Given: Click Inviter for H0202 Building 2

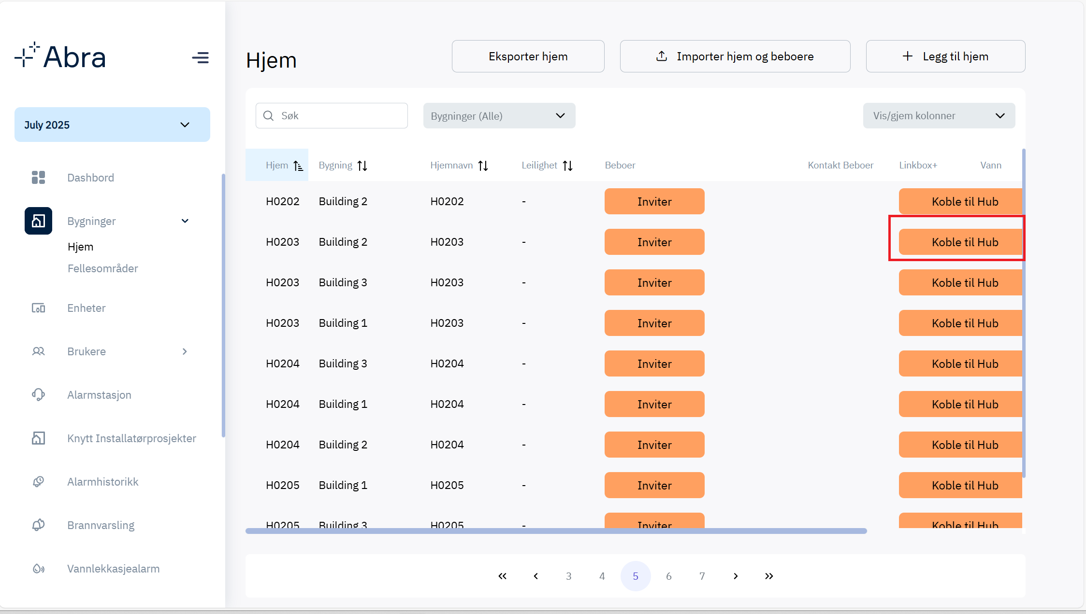Looking at the screenshot, I should [x=654, y=201].
